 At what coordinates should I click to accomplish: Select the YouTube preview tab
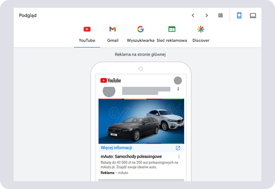pos(87,34)
